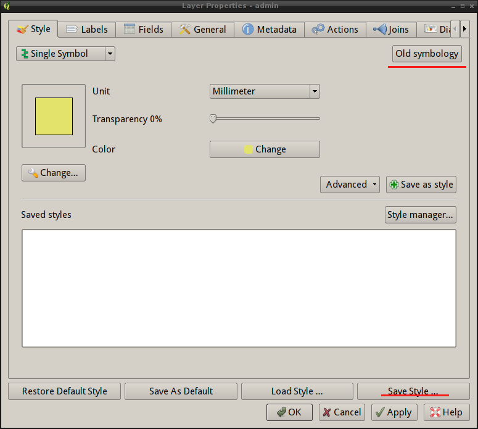
Task: Open the Style manager...
Action: [x=421, y=215]
